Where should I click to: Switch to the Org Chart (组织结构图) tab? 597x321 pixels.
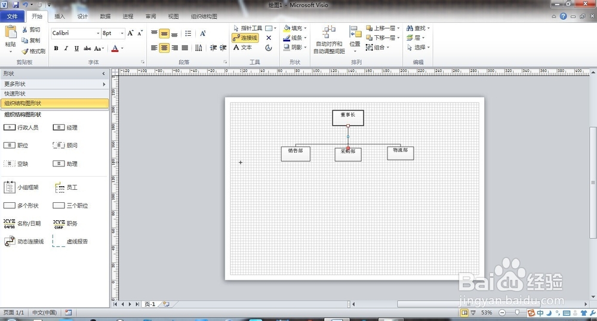tap(204, 16)
